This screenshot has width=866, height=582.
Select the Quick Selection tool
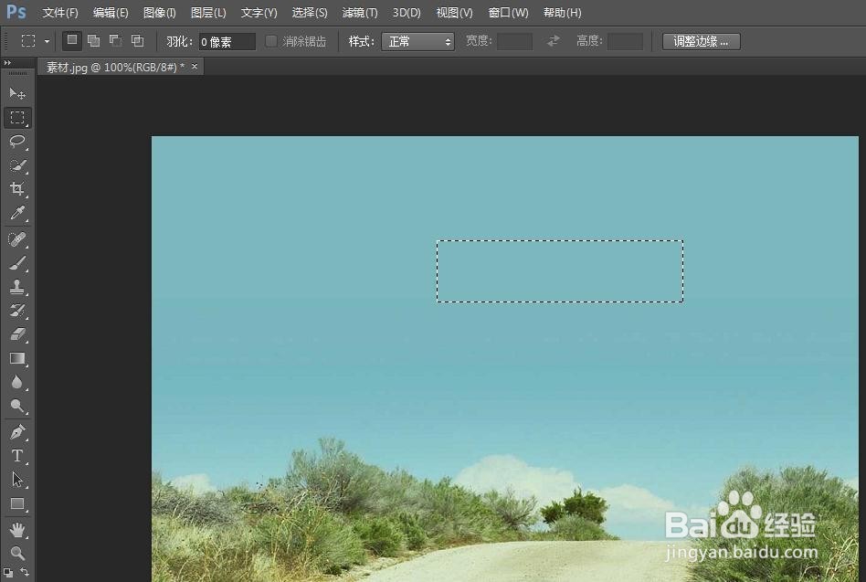click(17, 165)
